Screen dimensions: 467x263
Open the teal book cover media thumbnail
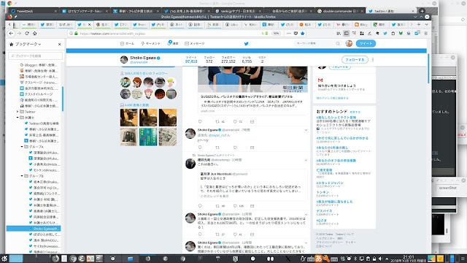pos(148,137)
